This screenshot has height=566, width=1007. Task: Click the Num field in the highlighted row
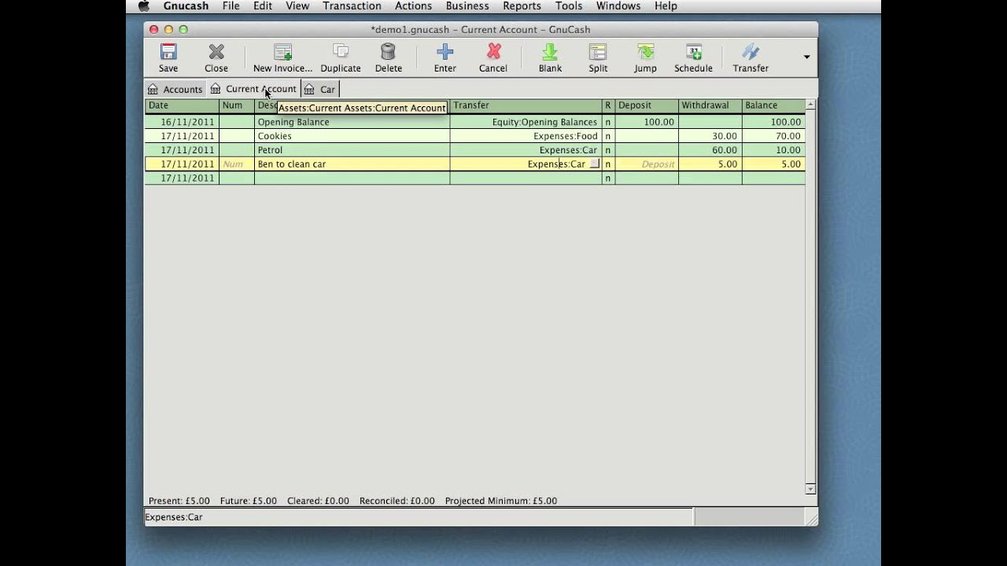[237, 164]
